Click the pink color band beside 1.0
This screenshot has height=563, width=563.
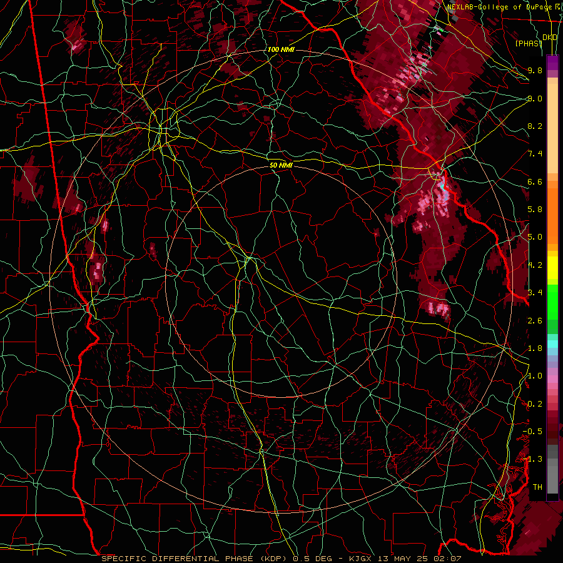552,379
